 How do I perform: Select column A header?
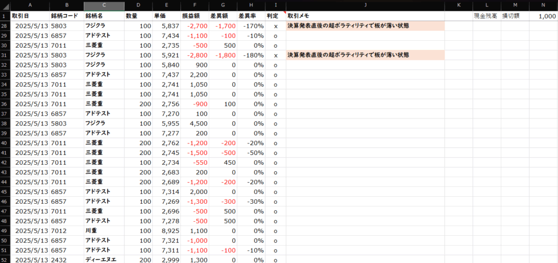point(30,6)
